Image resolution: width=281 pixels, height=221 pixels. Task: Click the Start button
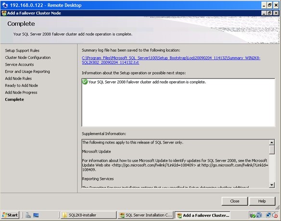click(x=10, y=215)
